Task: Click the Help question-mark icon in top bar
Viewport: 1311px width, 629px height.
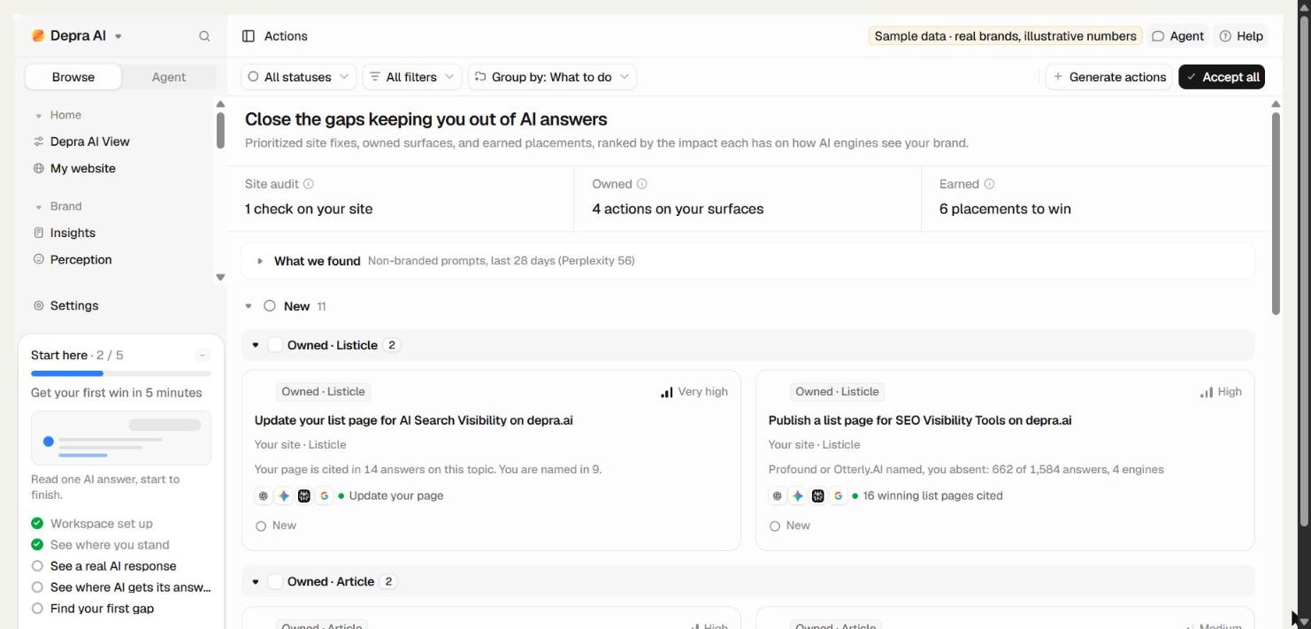Action: click(1225, 36)
